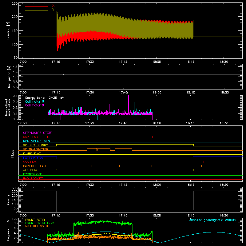Click the 18:15 label under the Flags plot

[190, 185]
